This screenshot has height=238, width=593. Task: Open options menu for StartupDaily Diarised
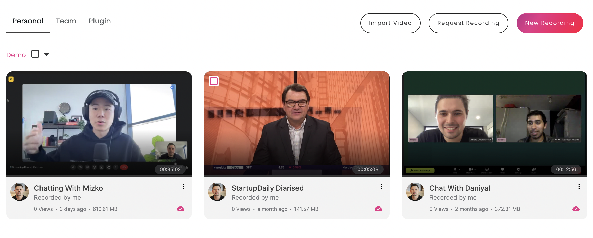pyautogui.click(x=381, y=187)
